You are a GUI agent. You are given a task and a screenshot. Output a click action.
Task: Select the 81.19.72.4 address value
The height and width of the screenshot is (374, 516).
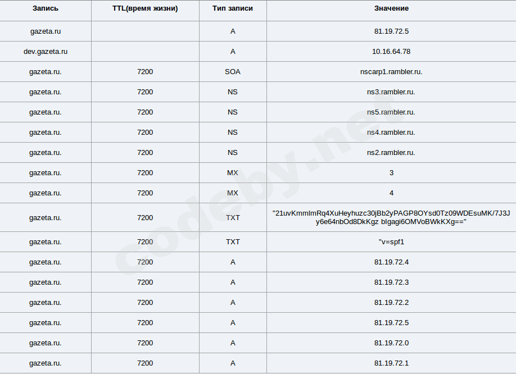pyautogui.click(x=391, y=262)
